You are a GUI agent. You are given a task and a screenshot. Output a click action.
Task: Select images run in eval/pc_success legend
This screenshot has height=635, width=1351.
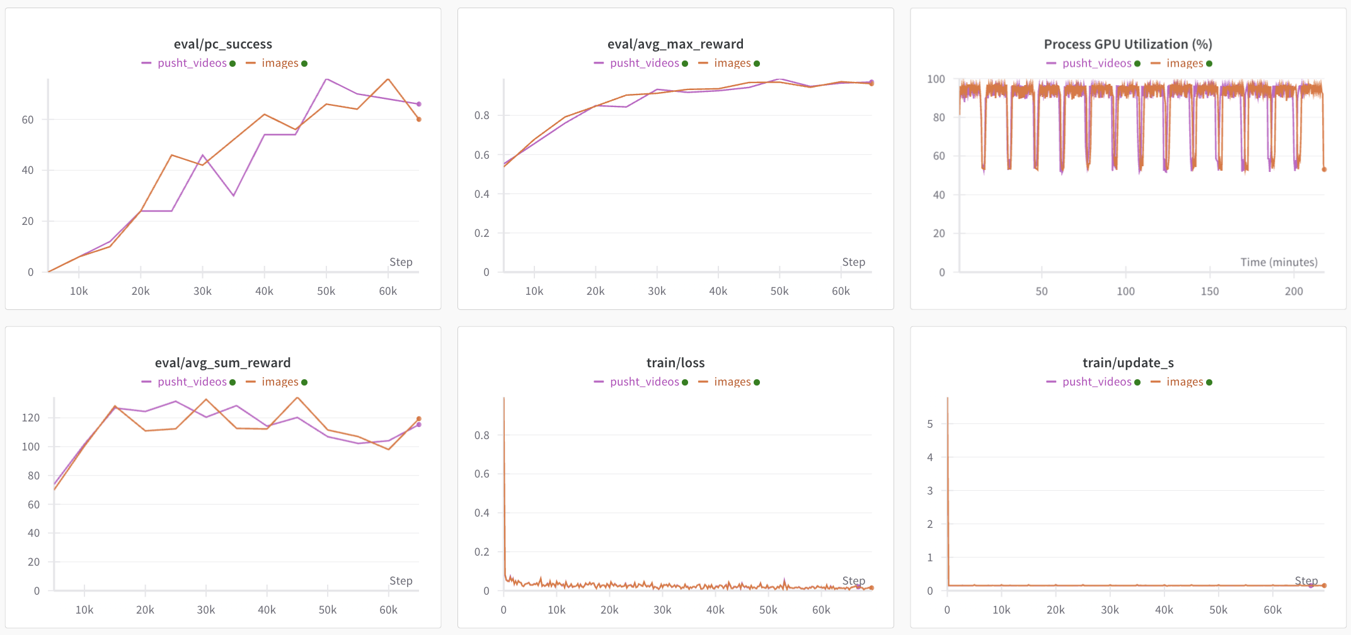tap(280, 63)
